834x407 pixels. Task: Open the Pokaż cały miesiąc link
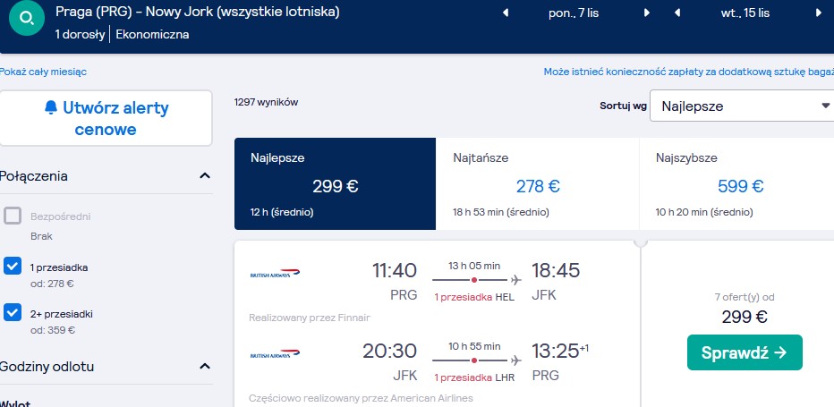tap(43, 72)
